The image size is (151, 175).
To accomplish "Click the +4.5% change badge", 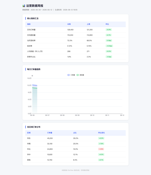I will click(101, 154).
